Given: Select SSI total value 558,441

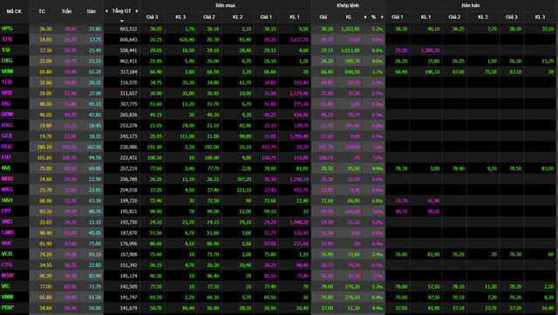Looking at the screenshot, I should (x=128, y=50).
